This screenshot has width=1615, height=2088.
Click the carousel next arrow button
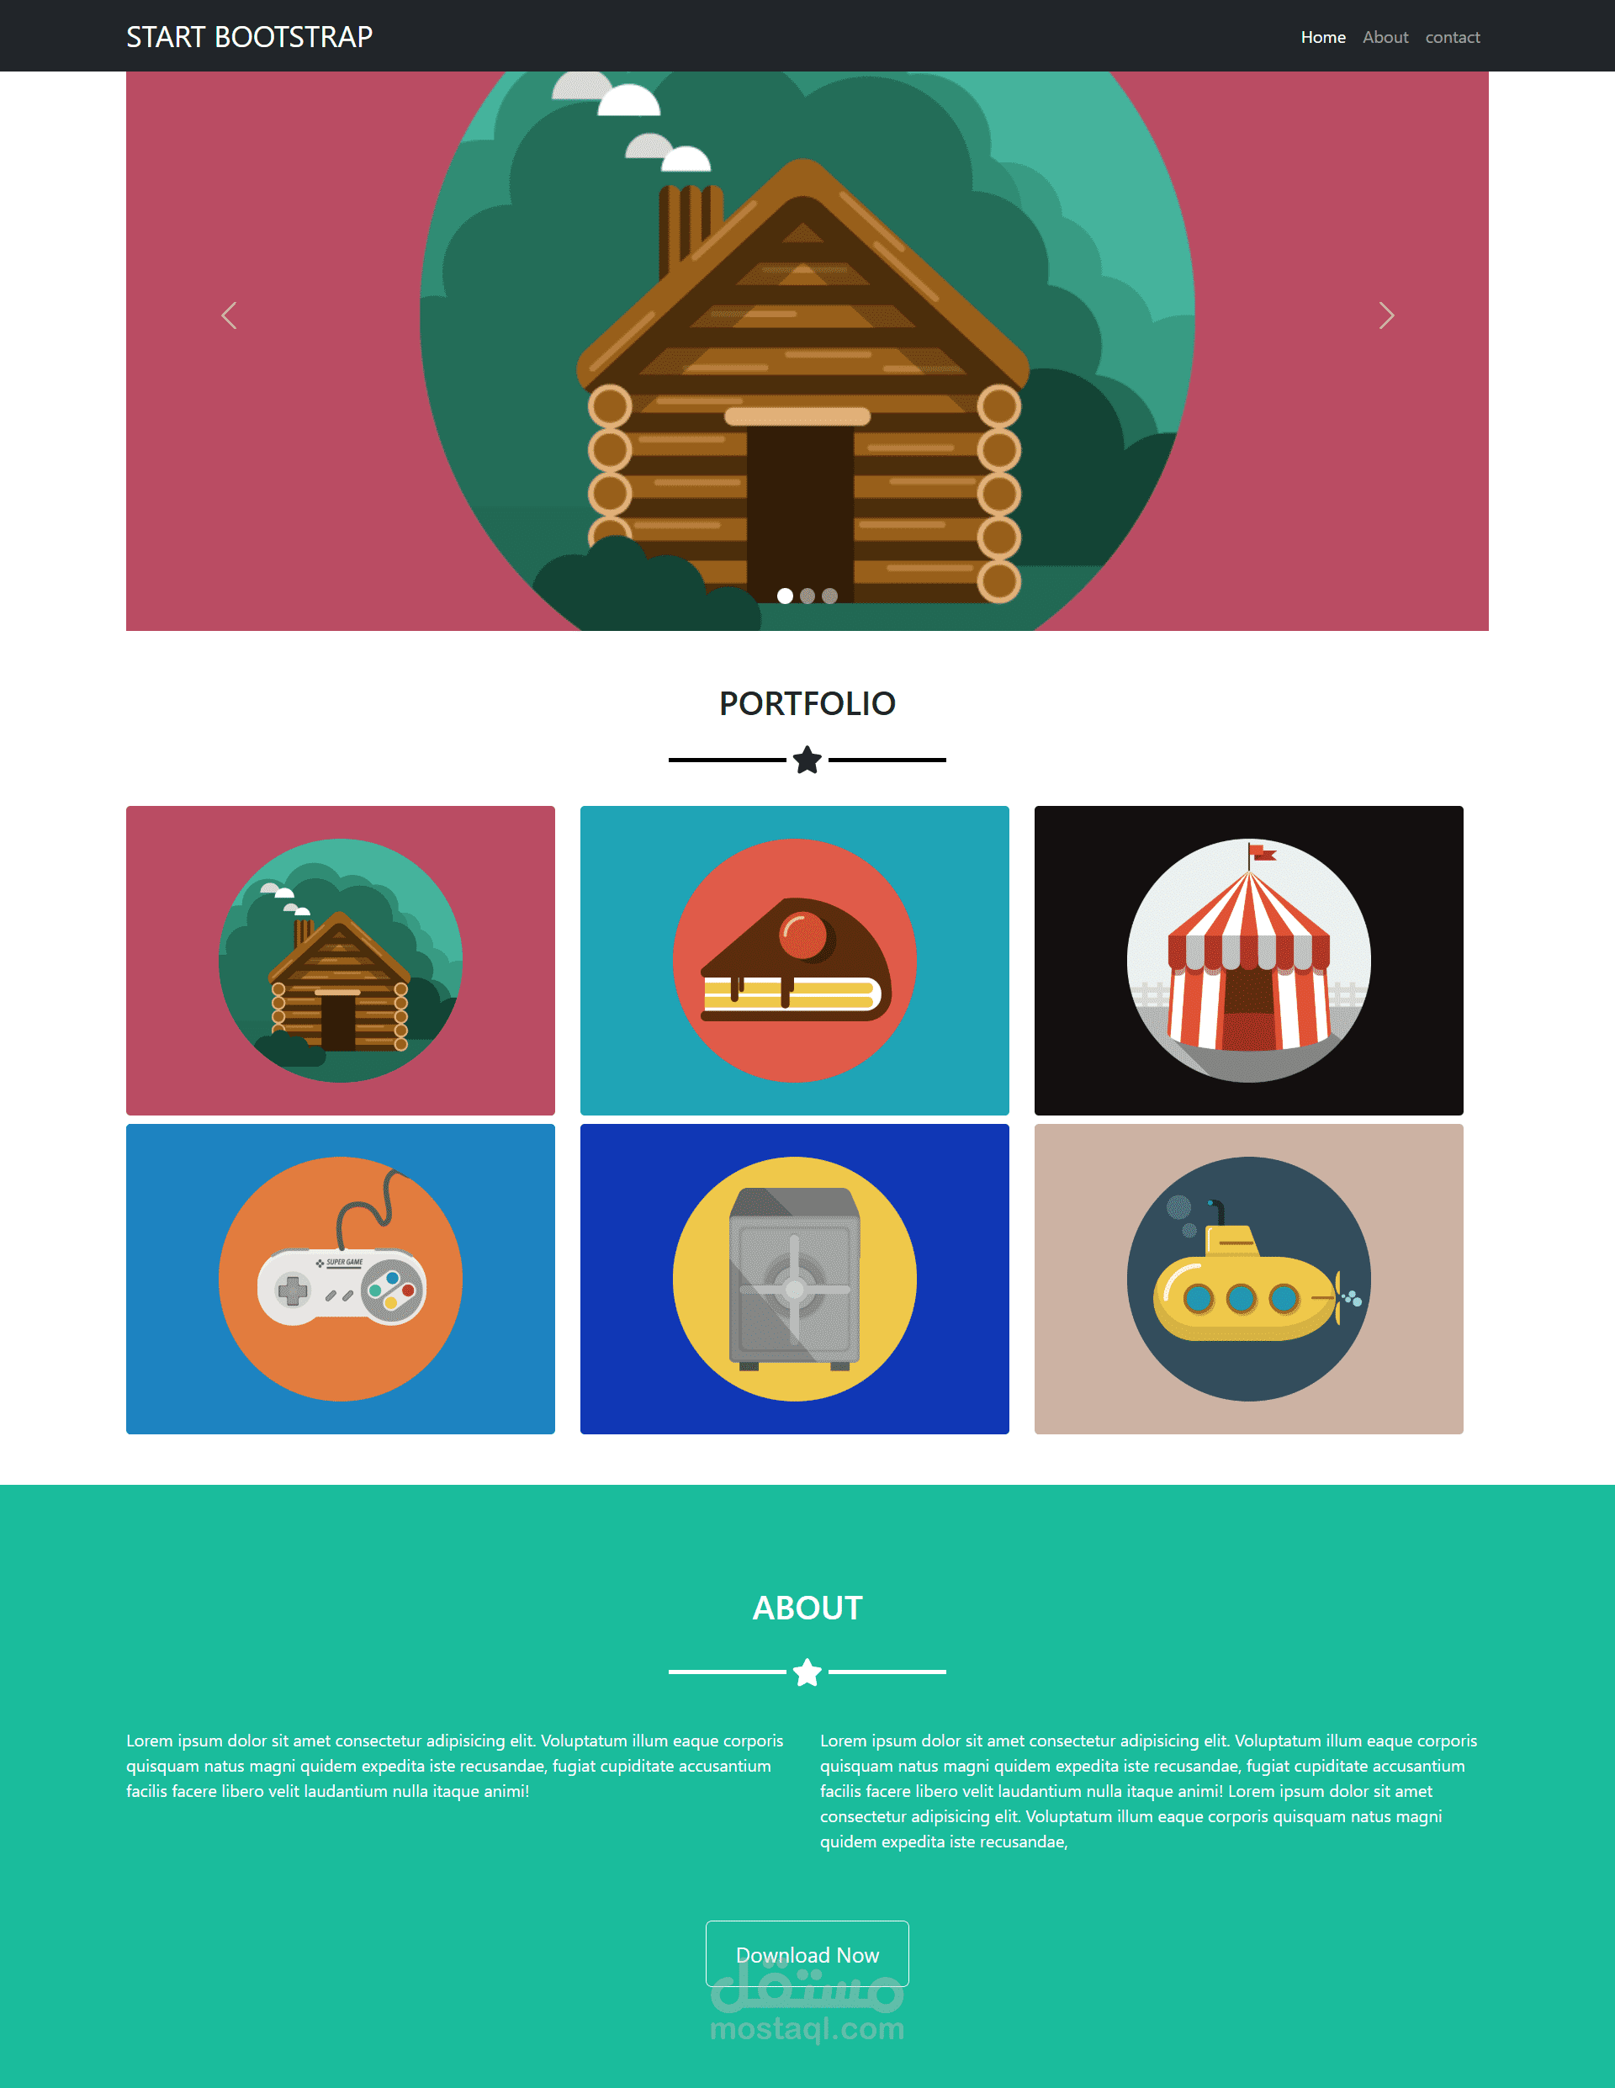coord(1386,315)
